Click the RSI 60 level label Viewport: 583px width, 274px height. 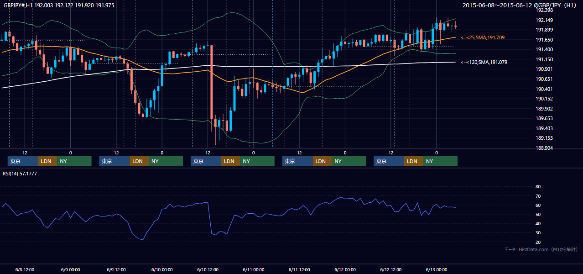538,205
